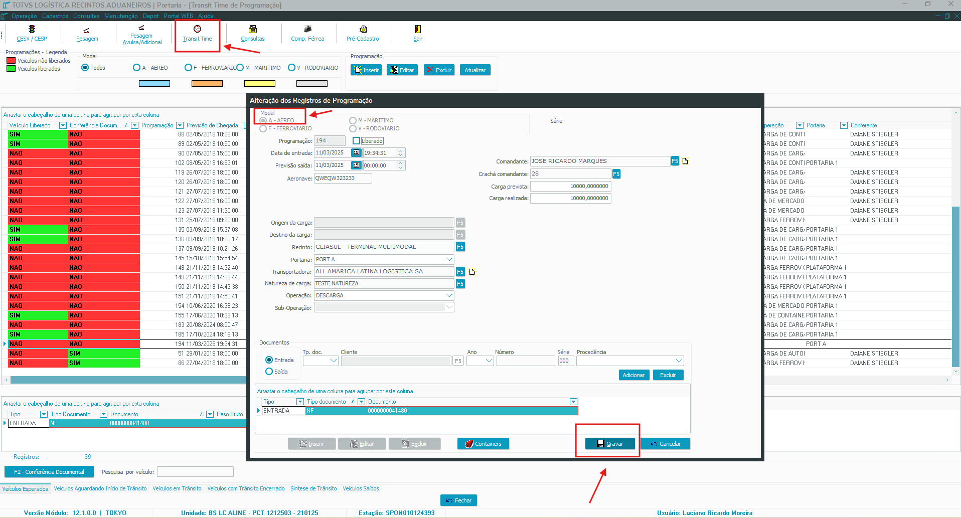
Task: Click the F5 lookup beside Origem da carga
Action: click(460, 223)
